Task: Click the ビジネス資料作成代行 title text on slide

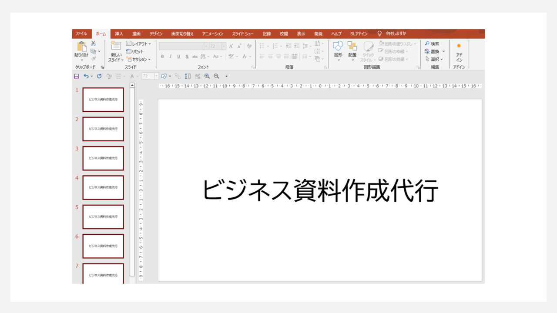Action: pyautogui.click(x=320, y=191)
